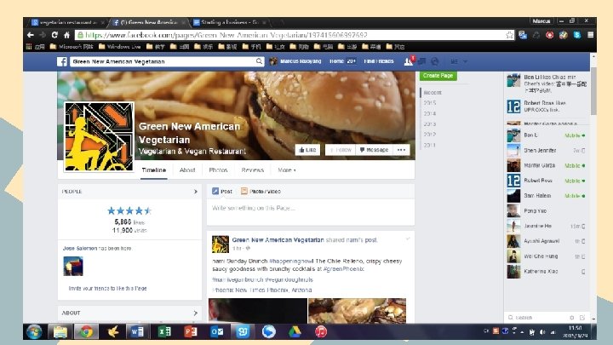The width and height of the screenshot is (613, 345).
Task: Open chat with Robert Ross in the contacts list
Action: click(x=546, y=181)
